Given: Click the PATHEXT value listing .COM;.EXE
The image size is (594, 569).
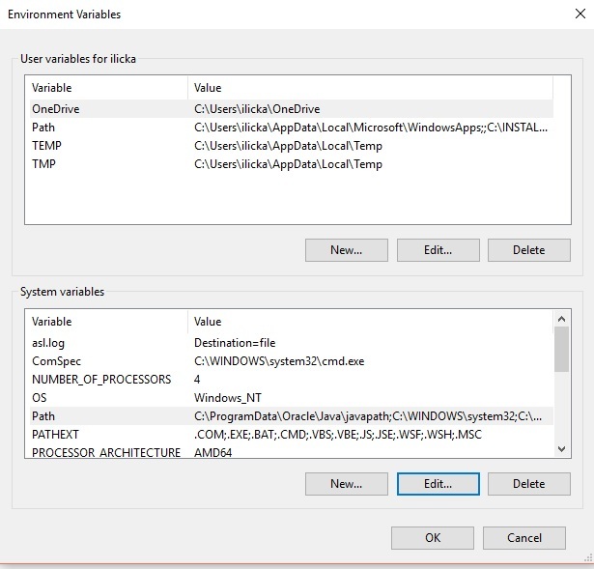Looking at the screenshot, I should click(x=337, y=435).
